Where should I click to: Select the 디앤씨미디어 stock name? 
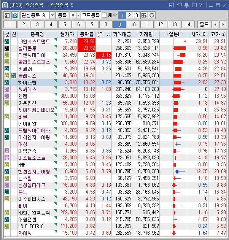tap(32, 55)
